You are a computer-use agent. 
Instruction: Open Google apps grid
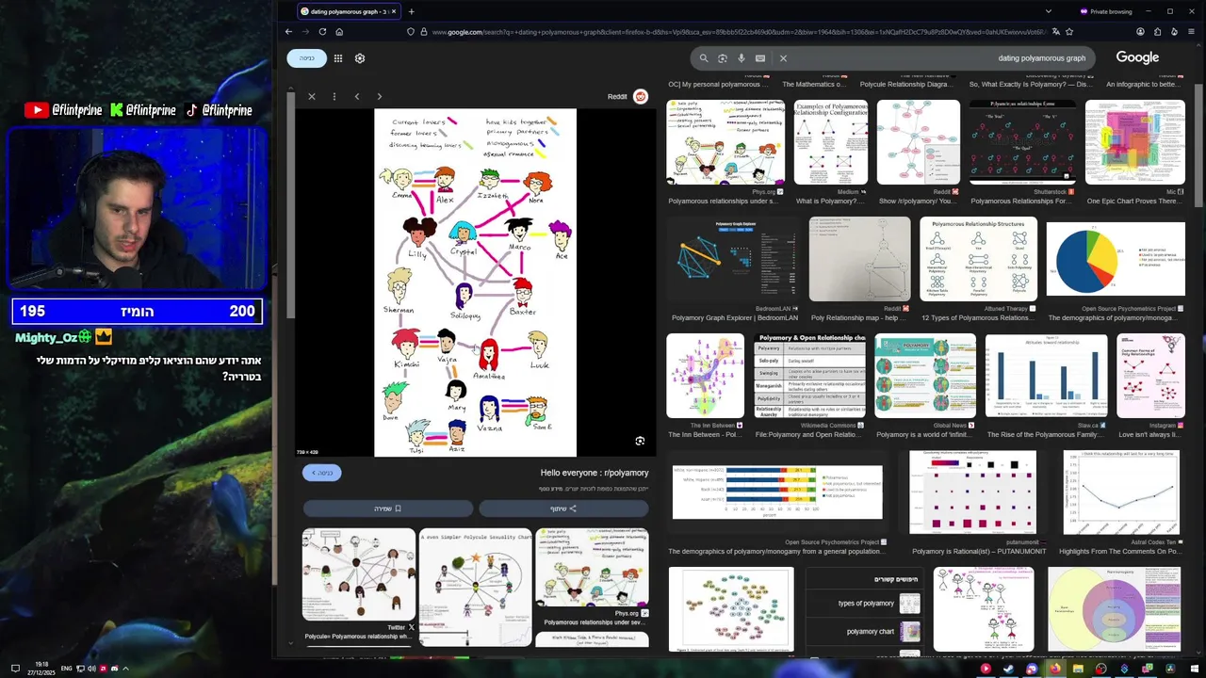[338, 58]
